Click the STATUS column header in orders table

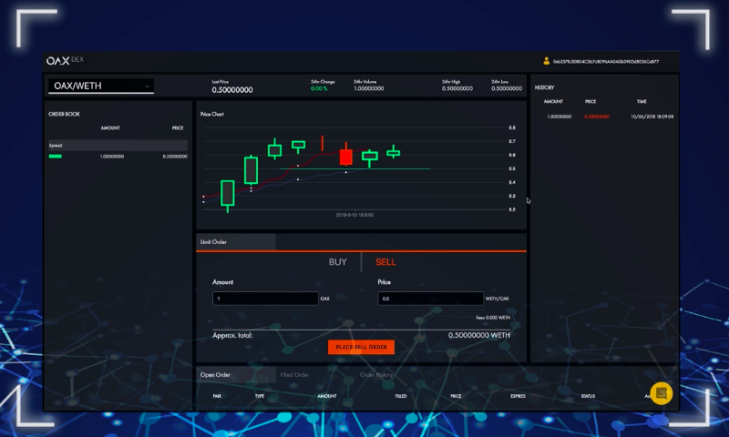588,396
